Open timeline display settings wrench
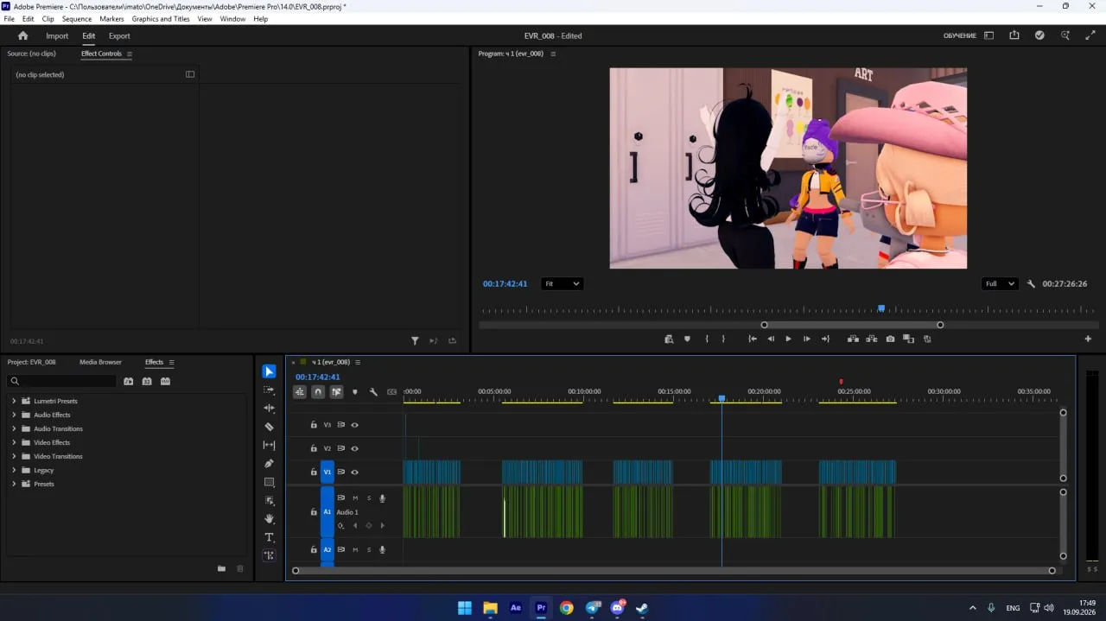Image resolution: width=1106 pixels, height=621 pixels. pos(373,392)
